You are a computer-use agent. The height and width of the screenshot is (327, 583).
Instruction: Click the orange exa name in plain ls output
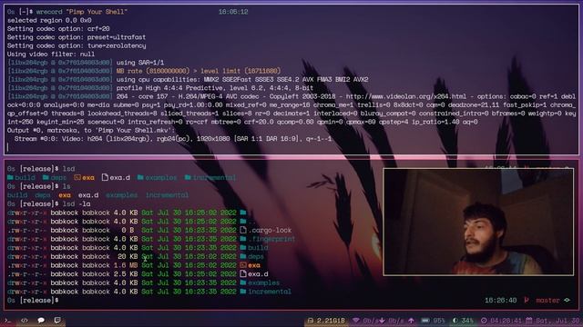pyautogui.click(x=65, y=195)
